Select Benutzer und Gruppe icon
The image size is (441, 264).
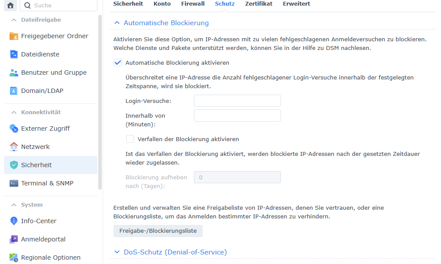click(14, 73)
